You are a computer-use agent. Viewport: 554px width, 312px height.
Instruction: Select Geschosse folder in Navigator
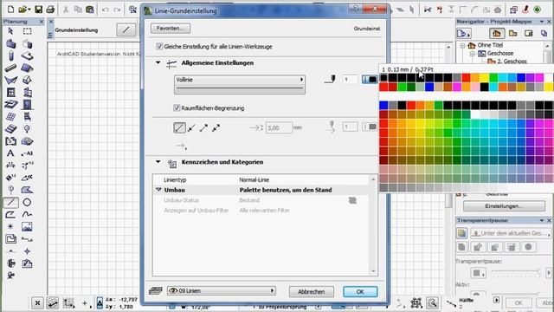[500, 54]
